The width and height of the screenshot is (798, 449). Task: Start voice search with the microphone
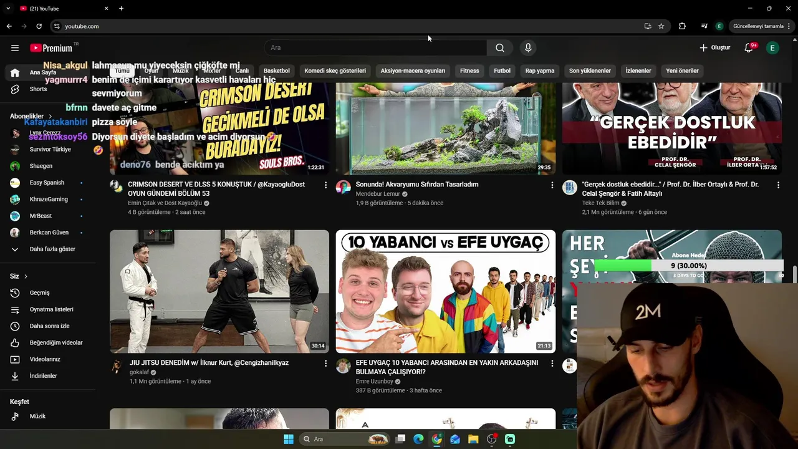click(528, 48)
